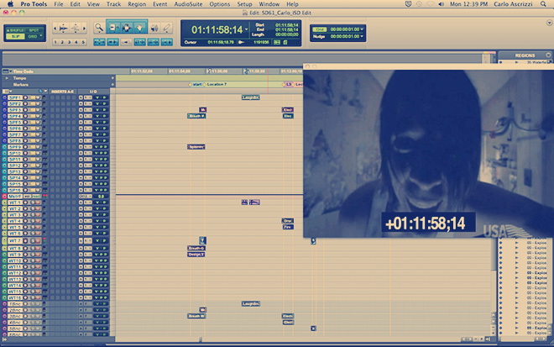
Task: Select the Scrubber speaker tool
Action: pos(154,28)
